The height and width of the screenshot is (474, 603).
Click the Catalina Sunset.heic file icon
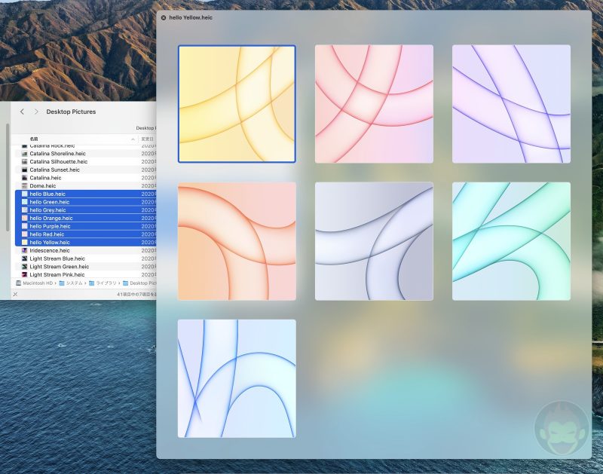(25, 170)
